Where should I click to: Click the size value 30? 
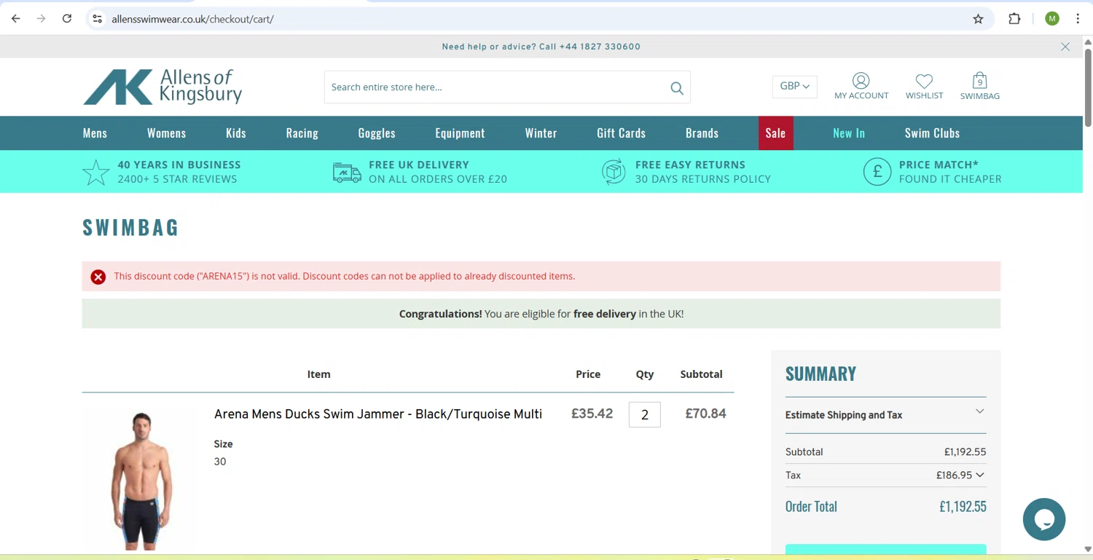click(220, 461)
